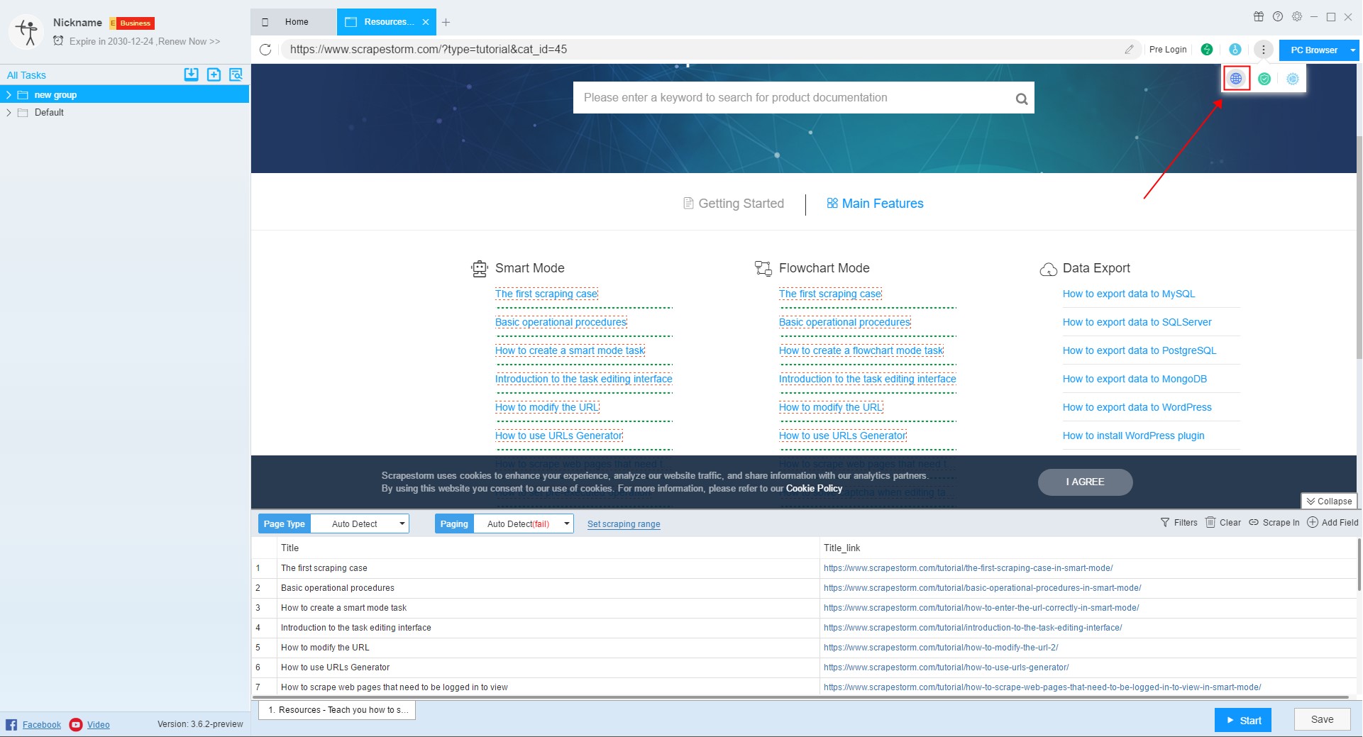Click the Filters funnel button

[1179, 522]
